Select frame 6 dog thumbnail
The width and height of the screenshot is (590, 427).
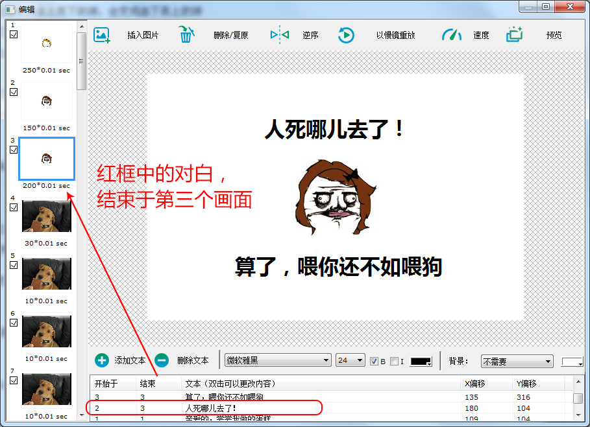pos(47,332)
